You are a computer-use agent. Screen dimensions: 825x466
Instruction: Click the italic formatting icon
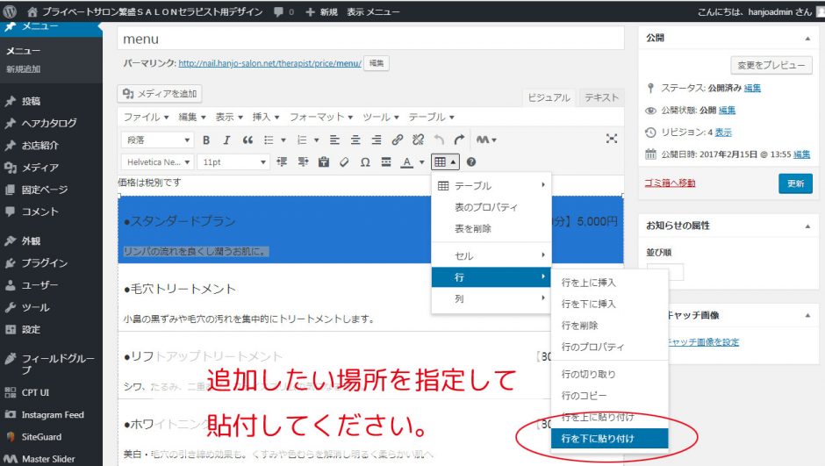point(226,140)
